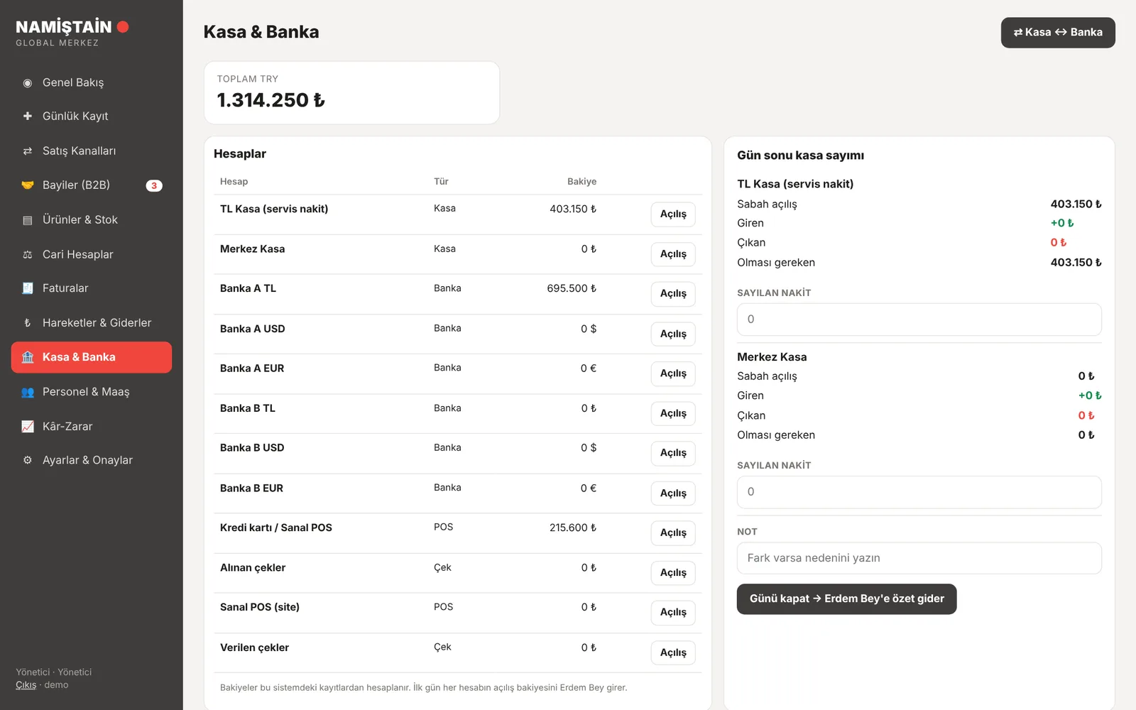
Task: Click the Faturalar receipt icon
Action: (x=28, y=288)
